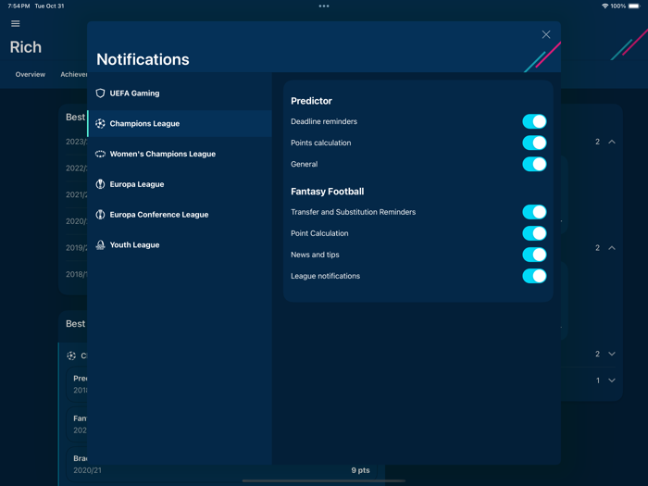Click the '9 pts' score text
This screenshot has height=486, width=648.
point(360,470)
